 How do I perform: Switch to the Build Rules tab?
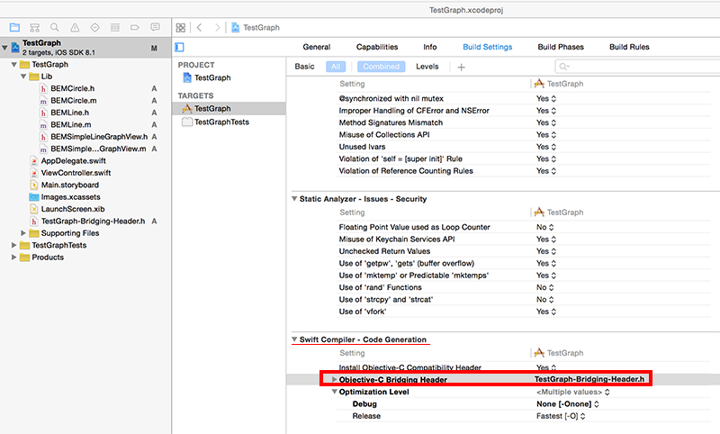629,47
